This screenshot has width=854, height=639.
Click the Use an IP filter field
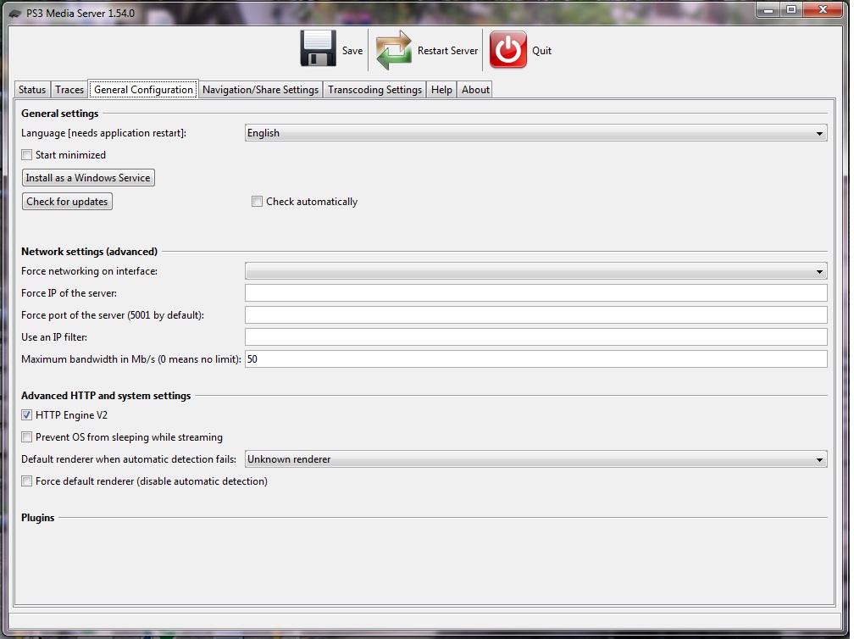pyautogui.click(x=536, y=336)
